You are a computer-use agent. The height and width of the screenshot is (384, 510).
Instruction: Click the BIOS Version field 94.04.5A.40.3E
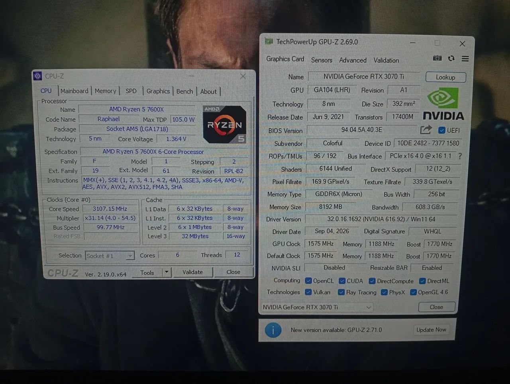tap(361, 130)
